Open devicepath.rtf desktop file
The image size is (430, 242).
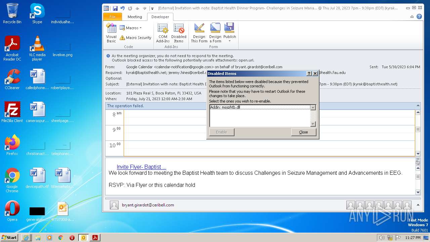[x=37, y=178]
